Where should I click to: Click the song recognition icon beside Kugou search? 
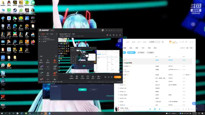tap(163, 42)
